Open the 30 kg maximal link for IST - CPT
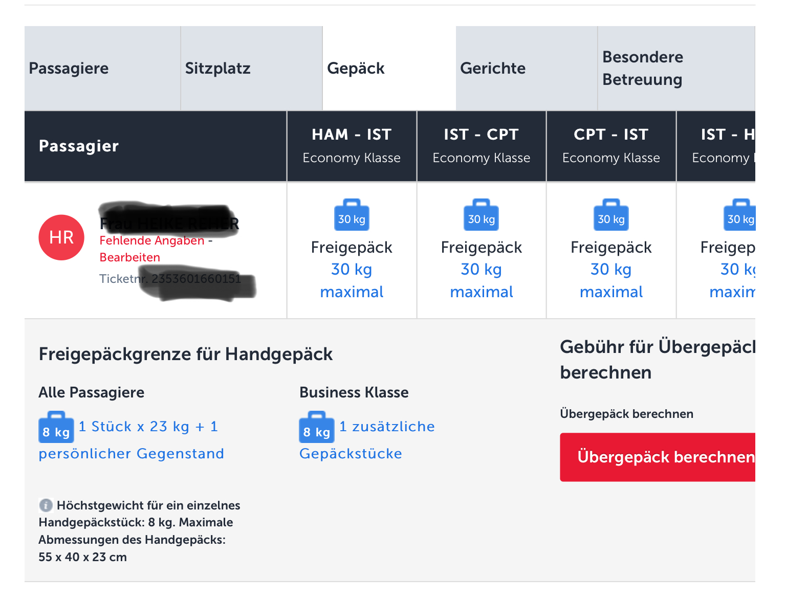The image size is (786, 599). [481, 280]
